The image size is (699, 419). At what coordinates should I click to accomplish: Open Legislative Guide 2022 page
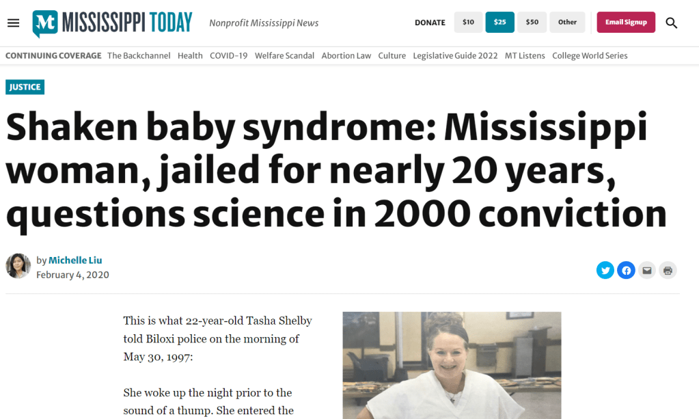point(455,55)
